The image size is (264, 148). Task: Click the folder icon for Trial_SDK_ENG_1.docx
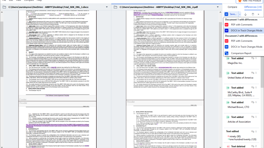[x=5, y=7]
